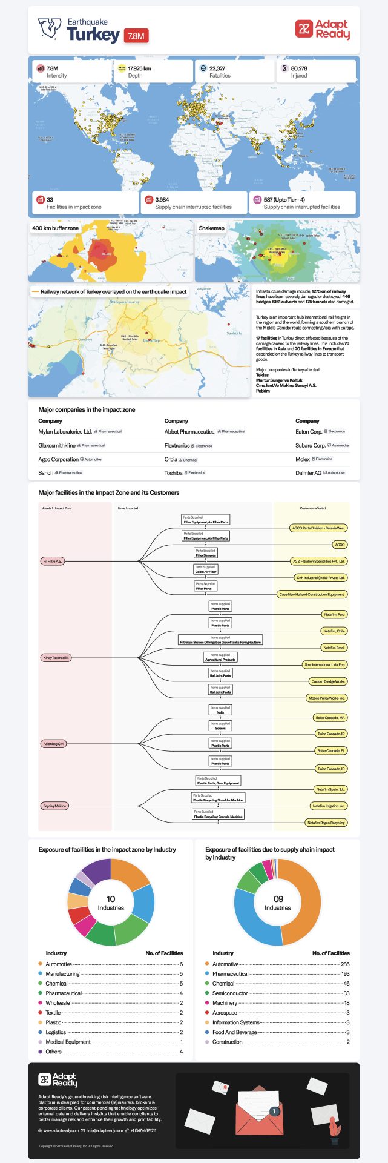Click the 400 km buffer zone map
The width and height of the screenshot is (388, 1163).
(x=111, y=251)
